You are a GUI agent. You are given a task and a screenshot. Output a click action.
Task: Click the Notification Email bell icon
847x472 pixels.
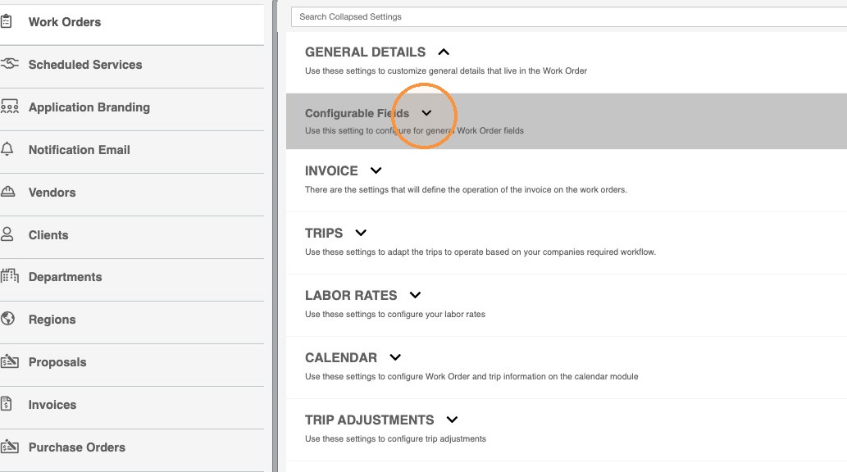coord(7,149)
